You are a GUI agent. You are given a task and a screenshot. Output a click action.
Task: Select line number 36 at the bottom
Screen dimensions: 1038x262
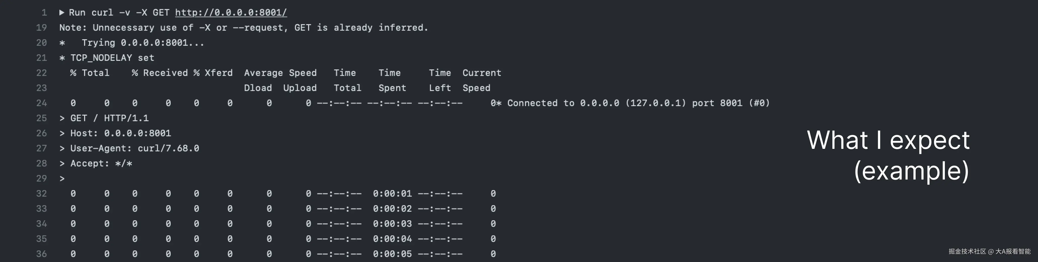[x=42, y=254]
